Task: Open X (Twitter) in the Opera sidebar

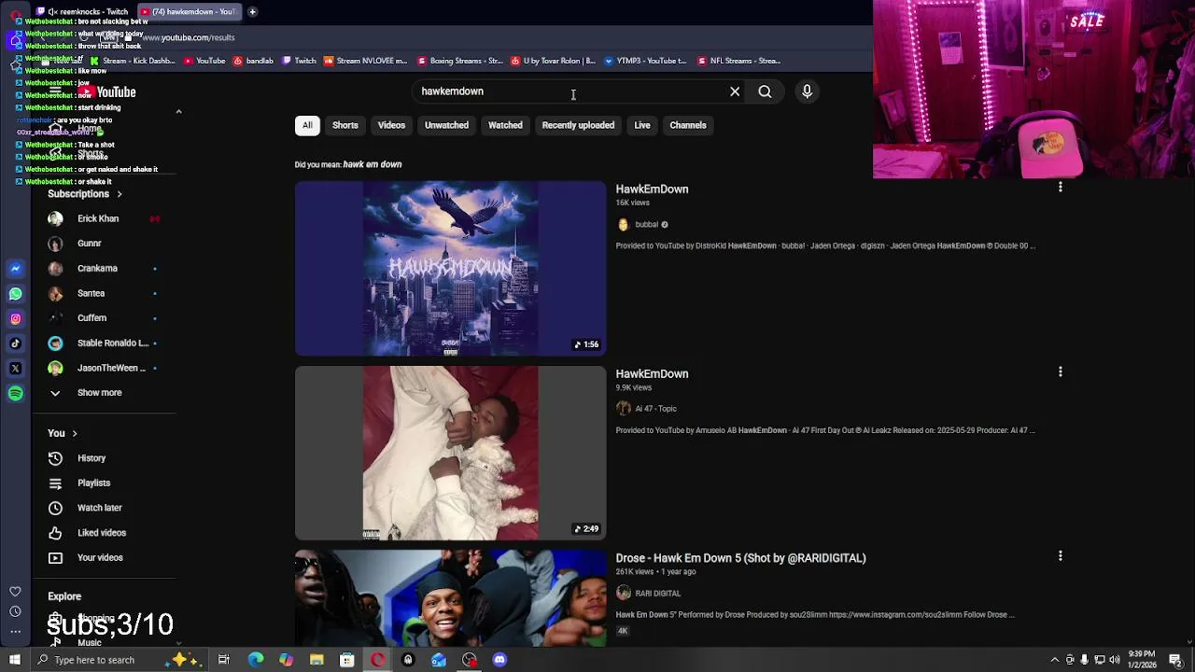Action: click(15, 369)
